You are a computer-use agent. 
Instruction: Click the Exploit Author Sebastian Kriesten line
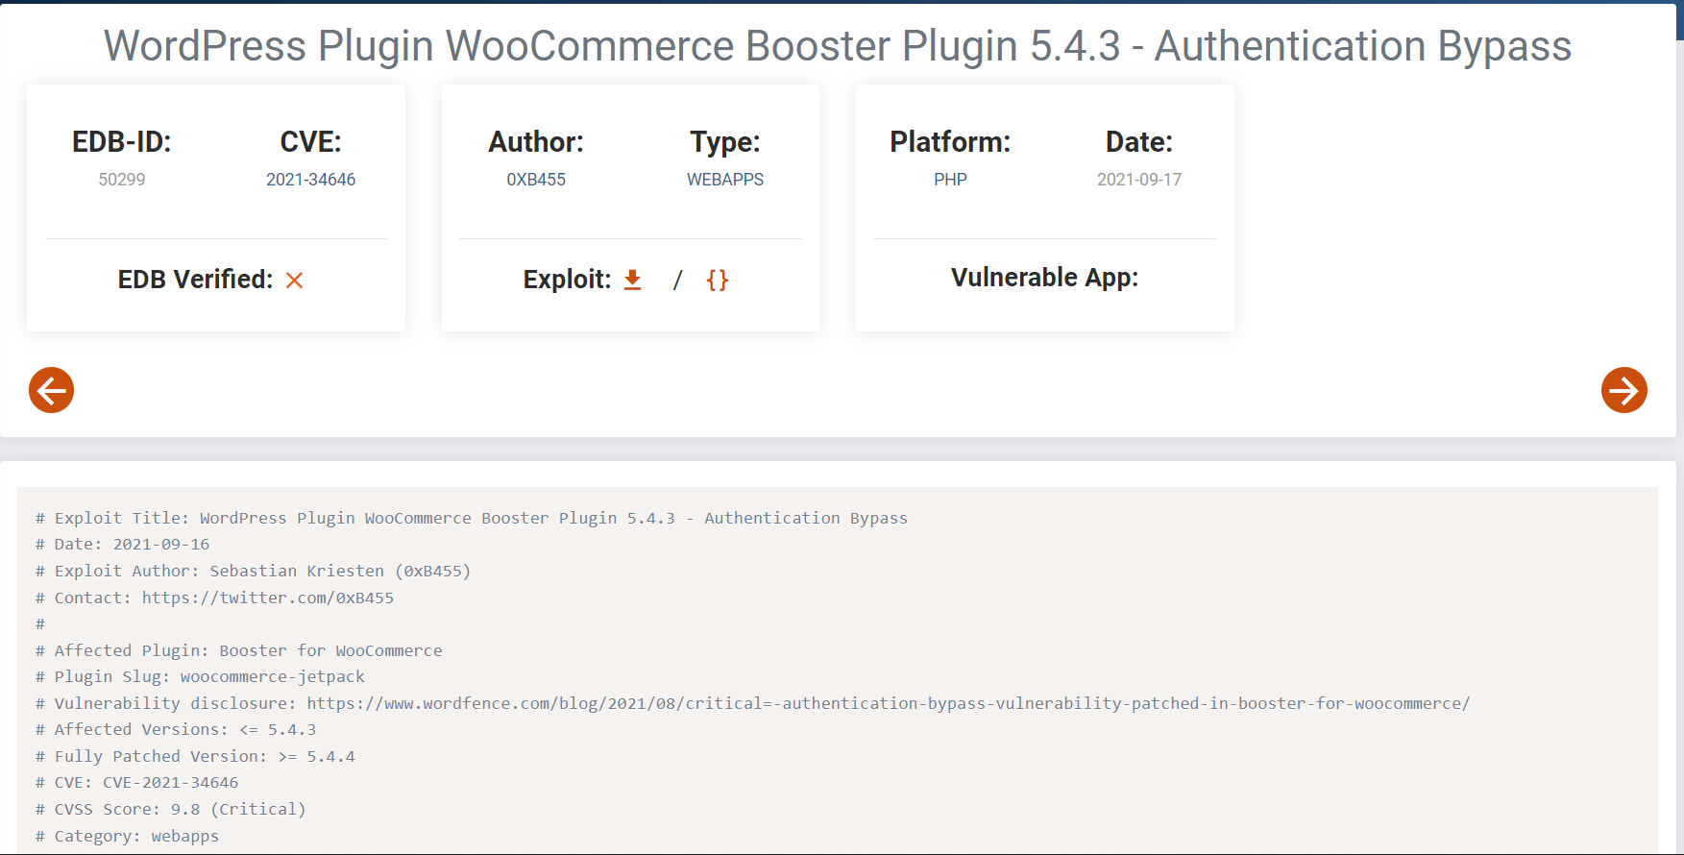pyautogui.click(x=254, y=571)
